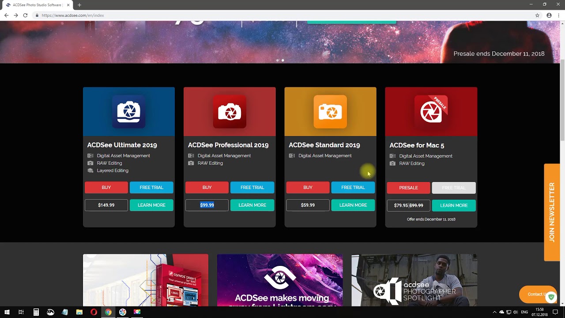Image resolution: width=565 pixels, height=318 pixels.
Task: Open the Canvas Draw 5 promo thumbnail
Action: (146, 280)
